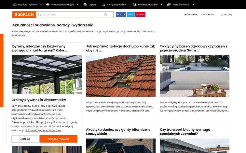Click the heading Cenimy prywatność użytkowników
This screenshot has height=153, width=246.
(x=39, y=100)
